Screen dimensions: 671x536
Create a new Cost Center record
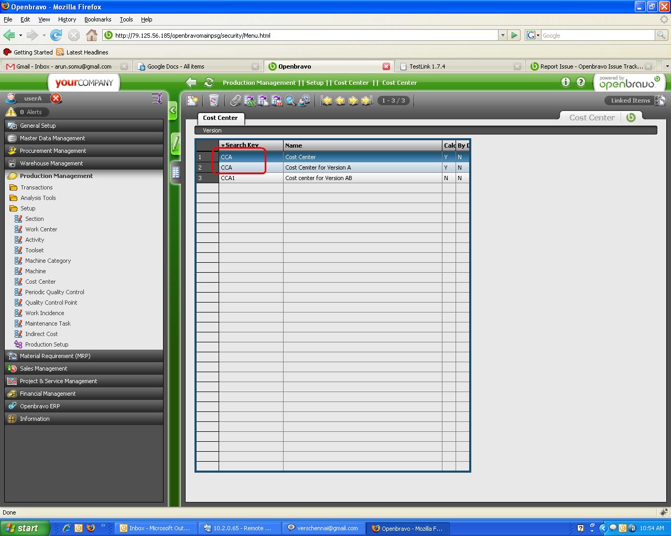pyautogui.click(x=193, y=100)
